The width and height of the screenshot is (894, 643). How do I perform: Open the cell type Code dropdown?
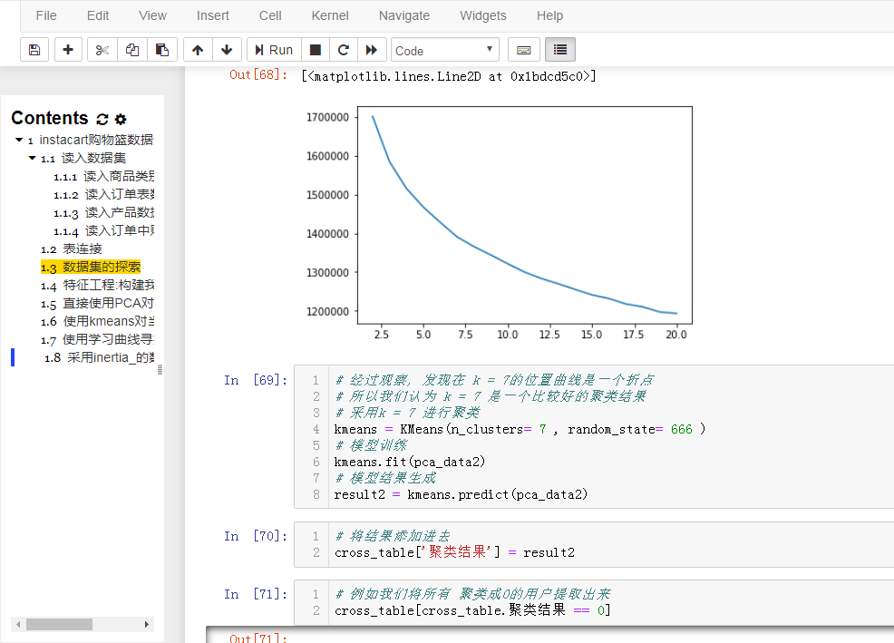(x=445, y=50)
